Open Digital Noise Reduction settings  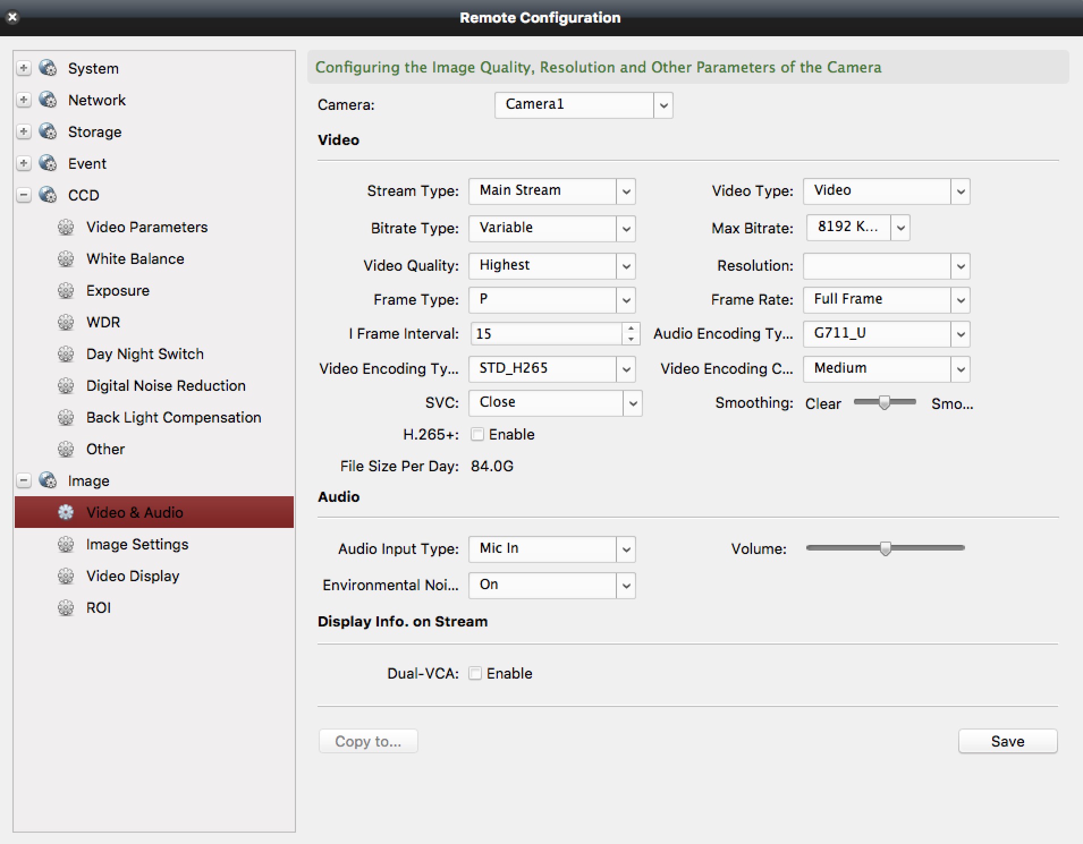[x=166, y=386]
